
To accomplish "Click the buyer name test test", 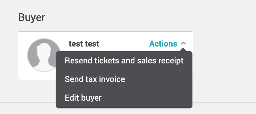I will [x=84, y=44].
